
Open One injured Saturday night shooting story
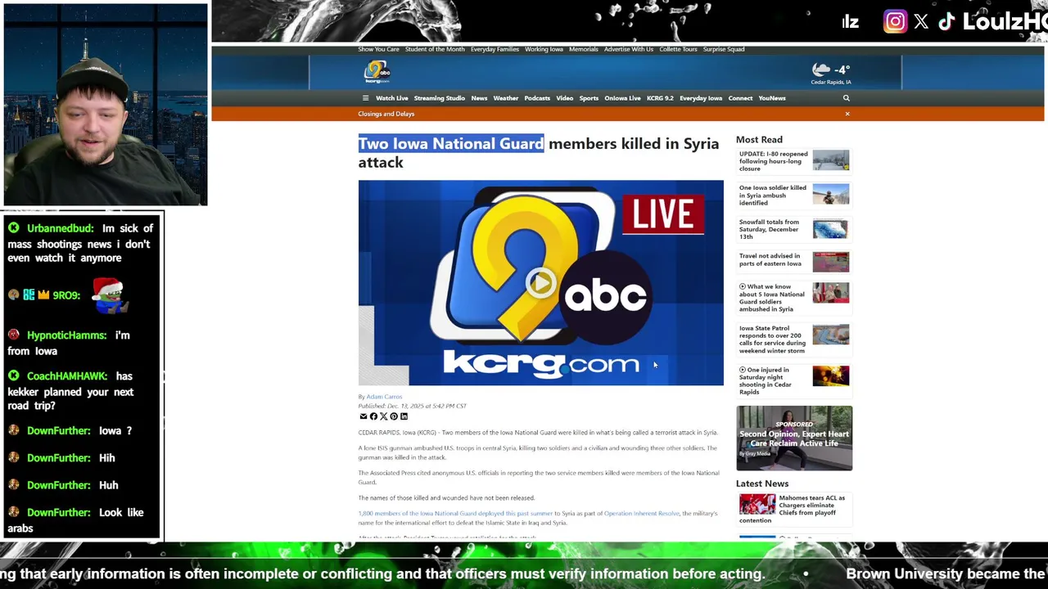[x=766, y=380]
